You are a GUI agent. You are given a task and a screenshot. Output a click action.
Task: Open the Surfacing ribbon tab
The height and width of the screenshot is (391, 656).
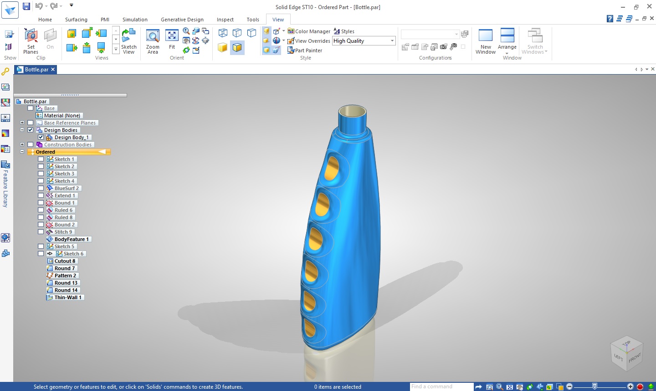[76, 20]
